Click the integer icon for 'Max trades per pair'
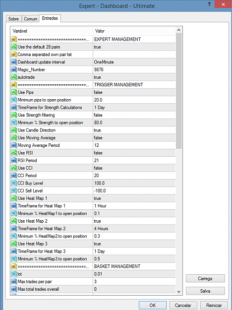This screenshot has width=232, height=310. tap(14, 282)
